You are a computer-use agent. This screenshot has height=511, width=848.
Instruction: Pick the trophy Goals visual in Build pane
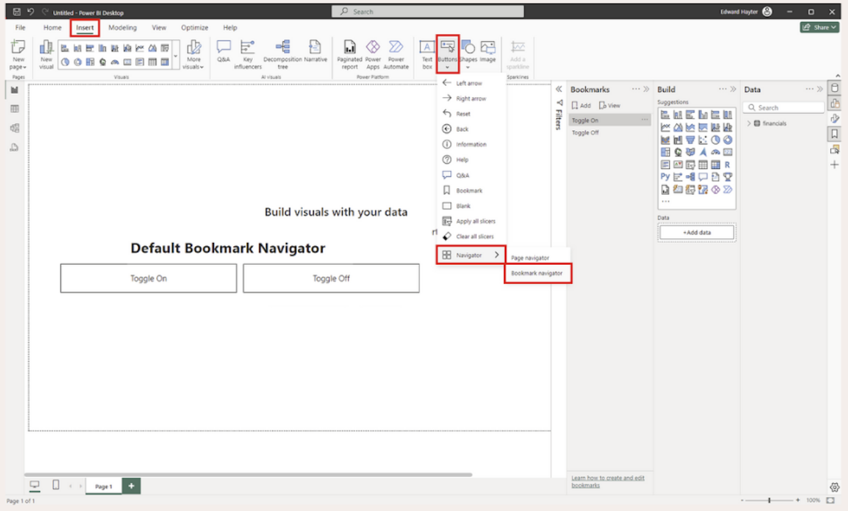point(728,177)
